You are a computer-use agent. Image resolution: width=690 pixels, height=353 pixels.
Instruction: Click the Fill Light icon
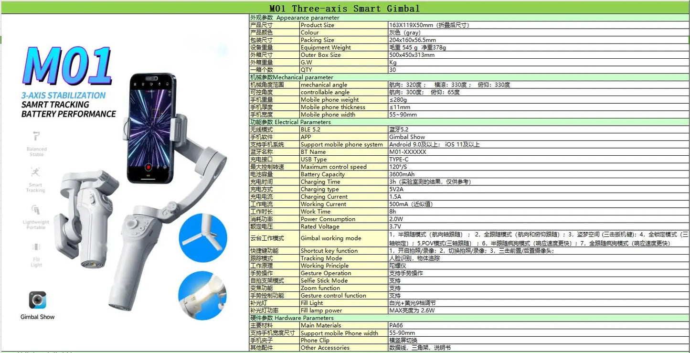tap(36, 247)
